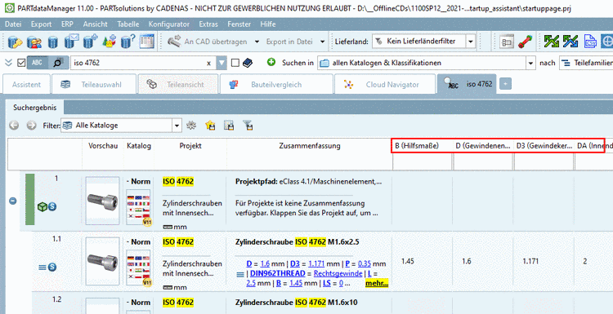Click the yellow mehr... link in row 1.1
The height and width of the screenshot is (314, 613).
coord(377,284)
